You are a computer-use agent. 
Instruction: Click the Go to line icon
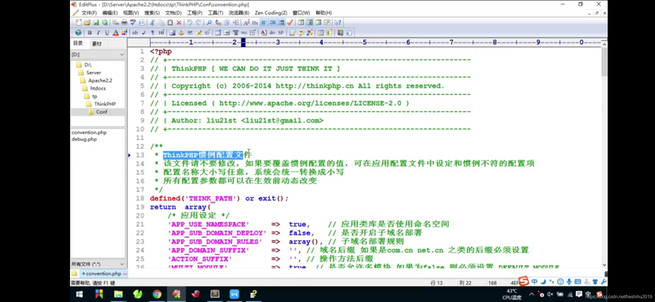[x=236, y=22]
